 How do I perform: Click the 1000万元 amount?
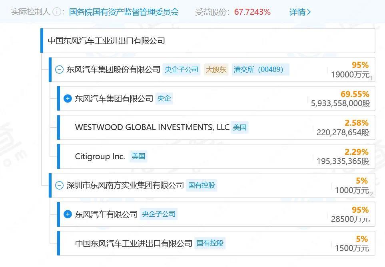[352, 190]
